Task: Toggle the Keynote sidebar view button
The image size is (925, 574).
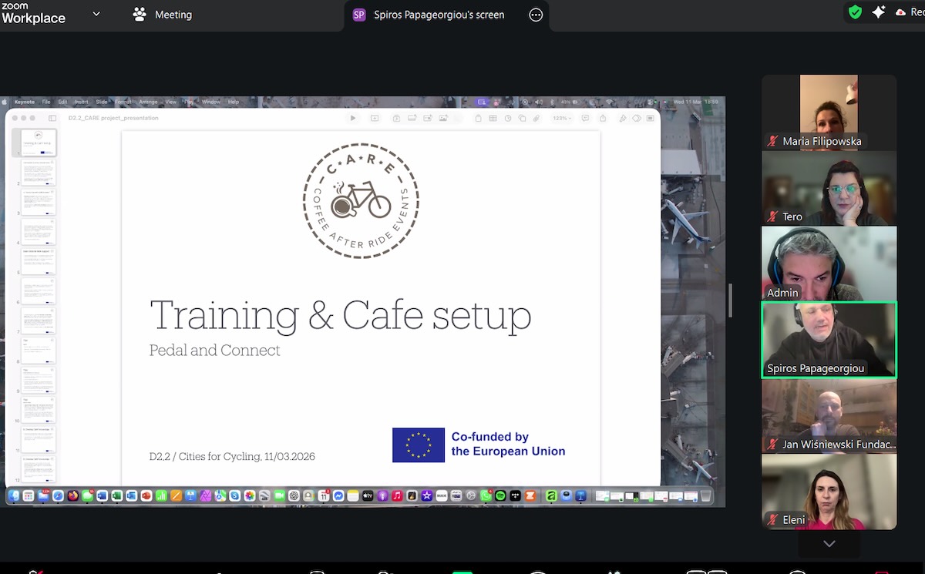Action: (52, 118)
